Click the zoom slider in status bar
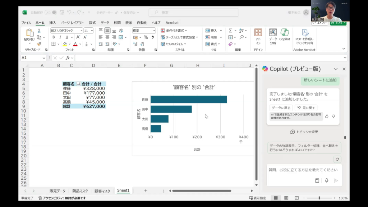 pyautogui.click(x=319, y=198)
